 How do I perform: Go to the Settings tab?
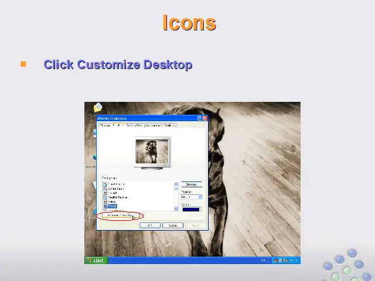[x=169, y=125]
